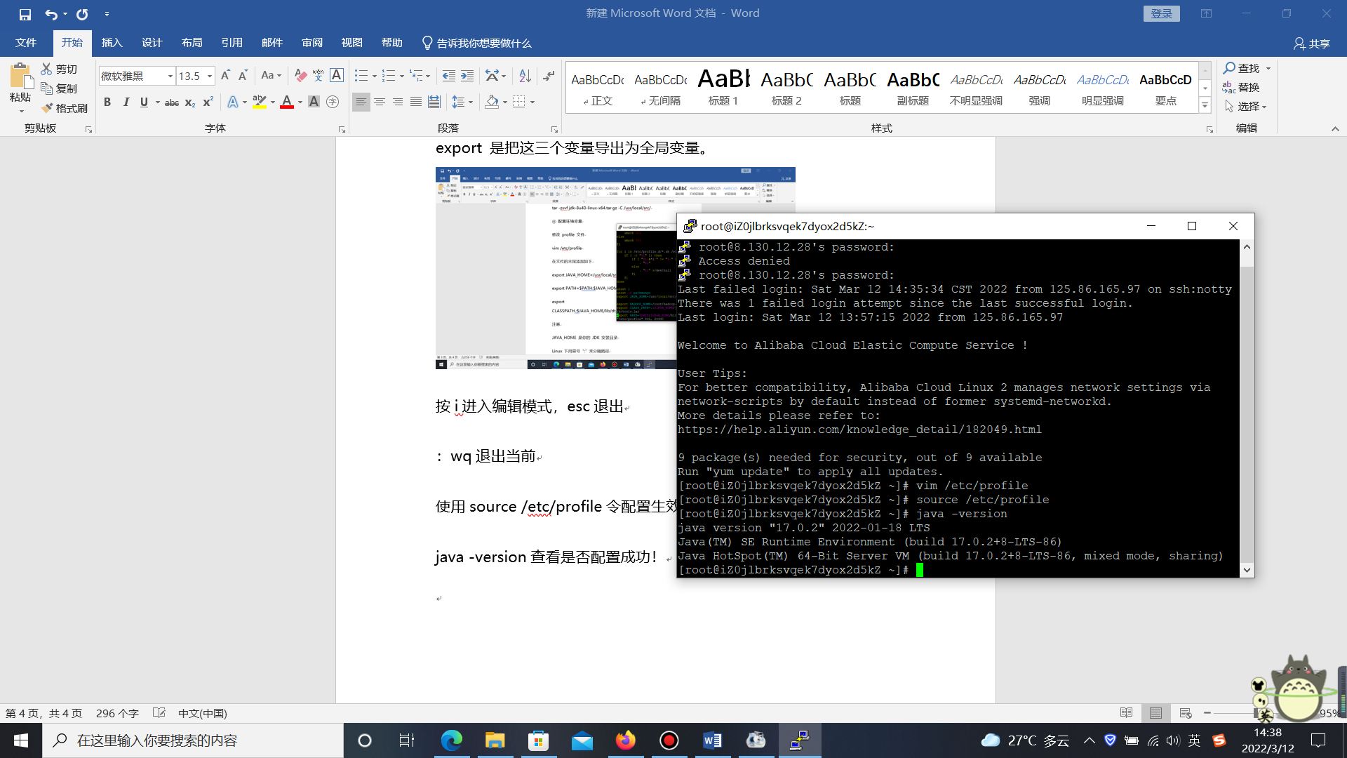Open the change case (Aa) dropdown
Screen dimensions: 1347x758
[x=271, y=76]
